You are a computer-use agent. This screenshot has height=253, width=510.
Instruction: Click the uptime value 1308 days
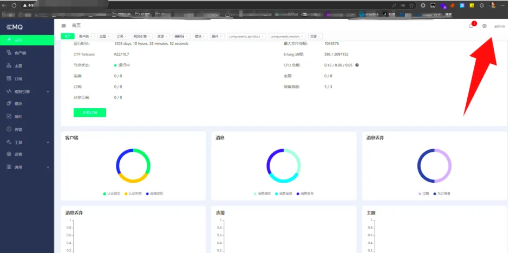click(x=151, y=44)
